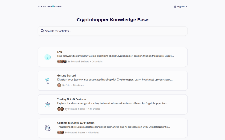Click the "26 articles" text
Screen dimensions: 225x140
pos(97,62)
